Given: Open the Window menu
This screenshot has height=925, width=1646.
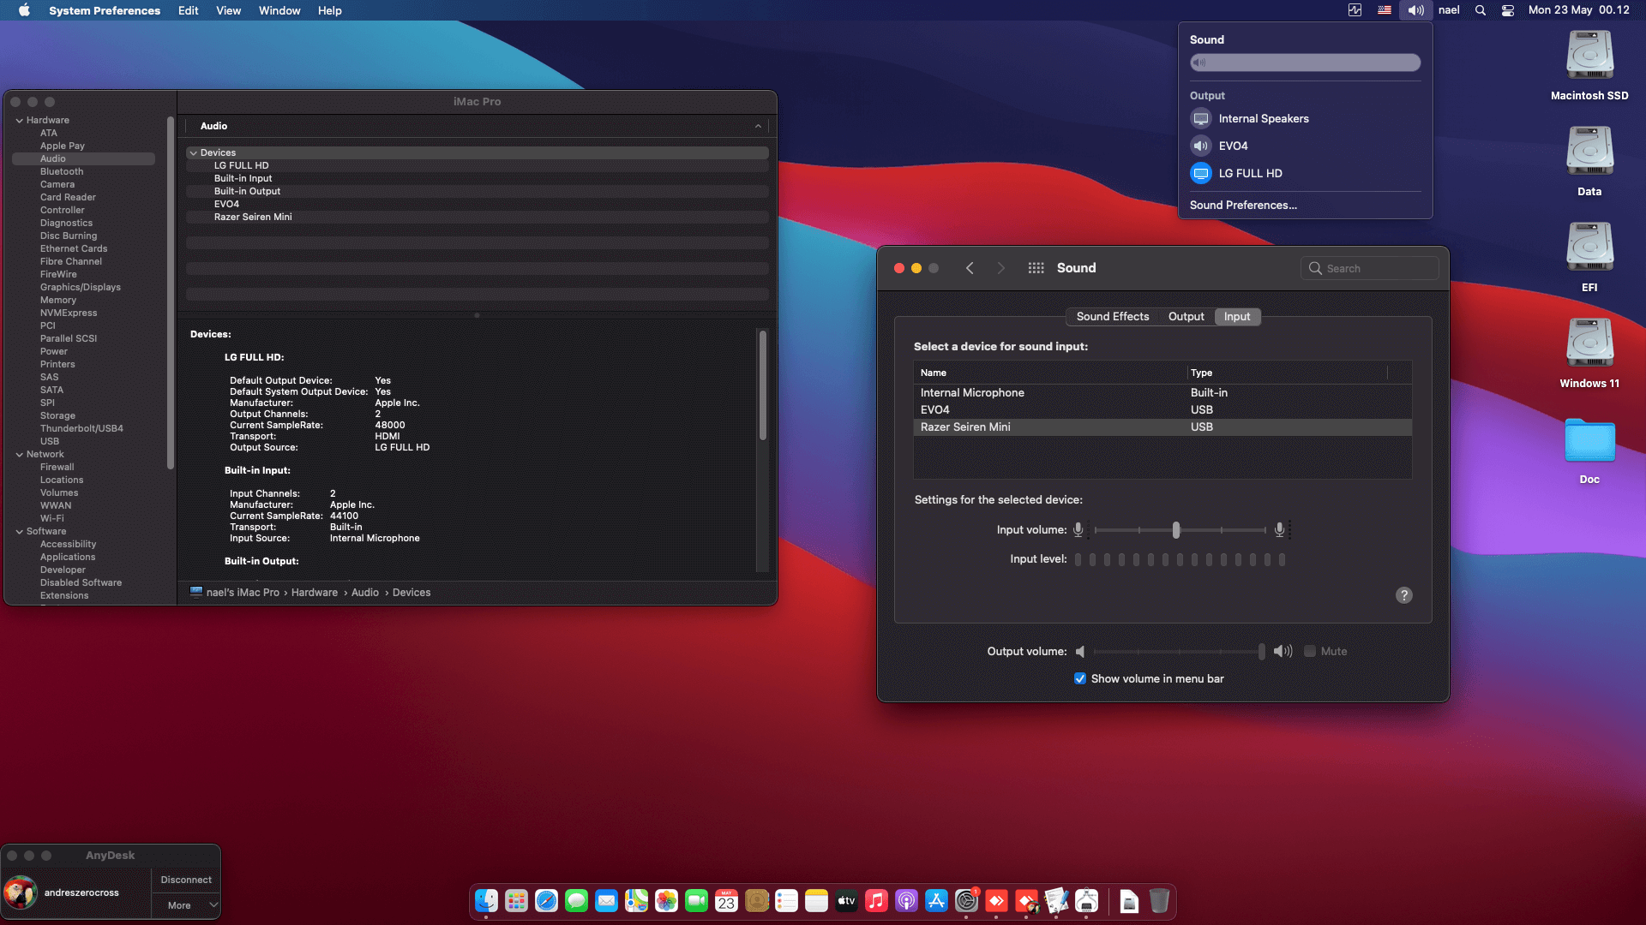Looking at the screenshot, I should [x=279, y=10].
